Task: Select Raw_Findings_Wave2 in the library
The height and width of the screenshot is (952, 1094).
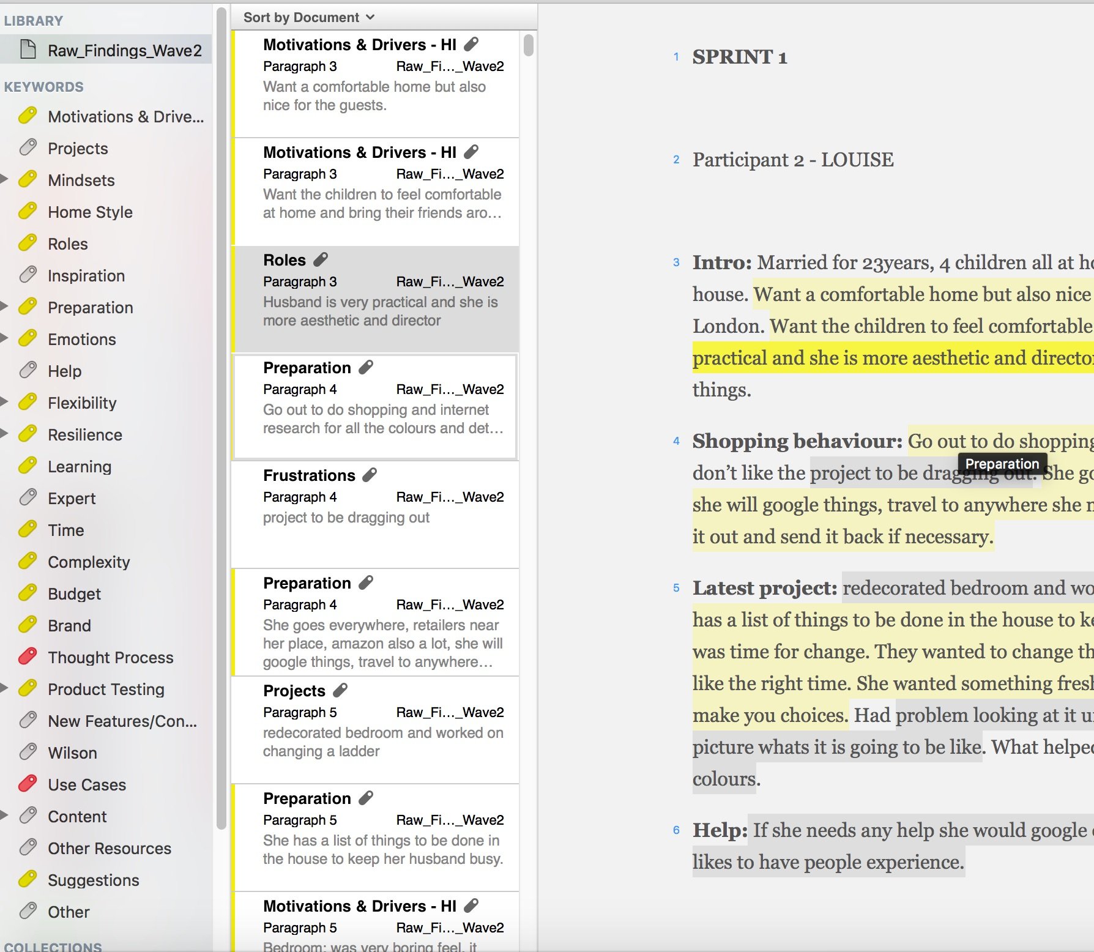Action: point(106,50)
